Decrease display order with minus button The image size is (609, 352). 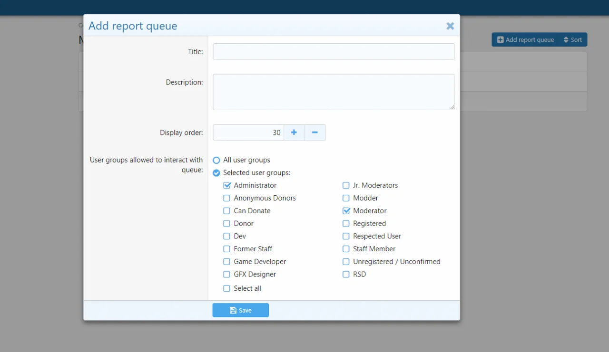[x=315, y=133]
